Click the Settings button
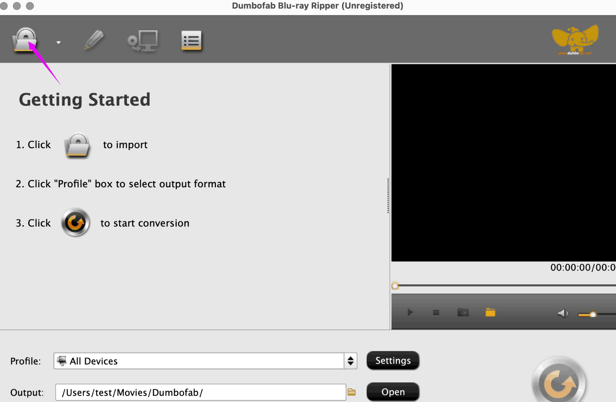The width and height of the screenshot is (616, 402). pyautogui.click(x=393, y=361)
